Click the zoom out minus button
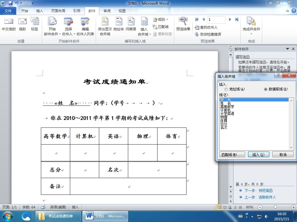Screen dimensions: 297x222 click(x=260, y=207)
